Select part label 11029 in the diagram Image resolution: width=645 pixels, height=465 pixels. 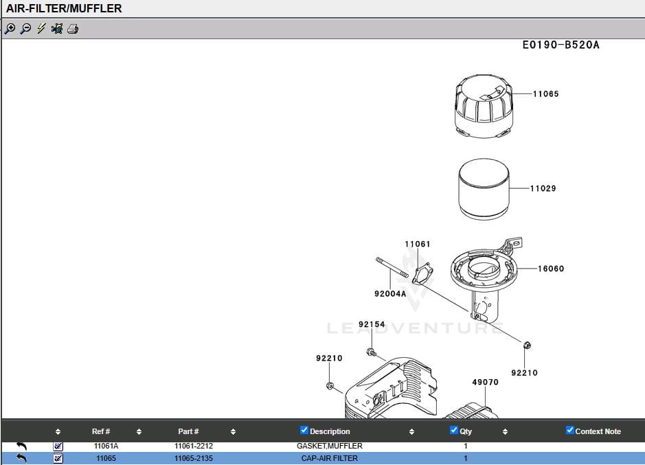[x=543, y=188]
